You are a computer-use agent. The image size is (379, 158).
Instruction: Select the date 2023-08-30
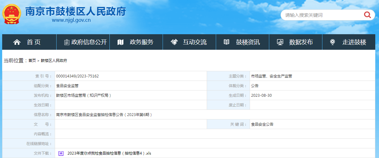point(261,95)
